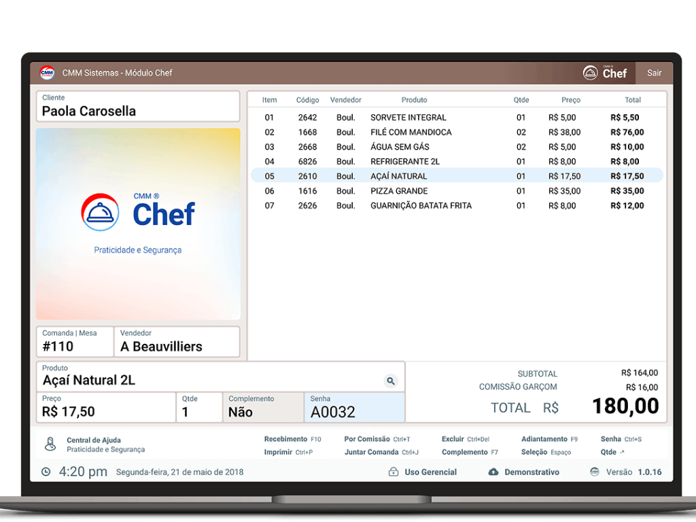Click the CMM logo in title bar
The width and height of the screenshot is (696, 522).
pyautogui.click(x=47, y=73)
